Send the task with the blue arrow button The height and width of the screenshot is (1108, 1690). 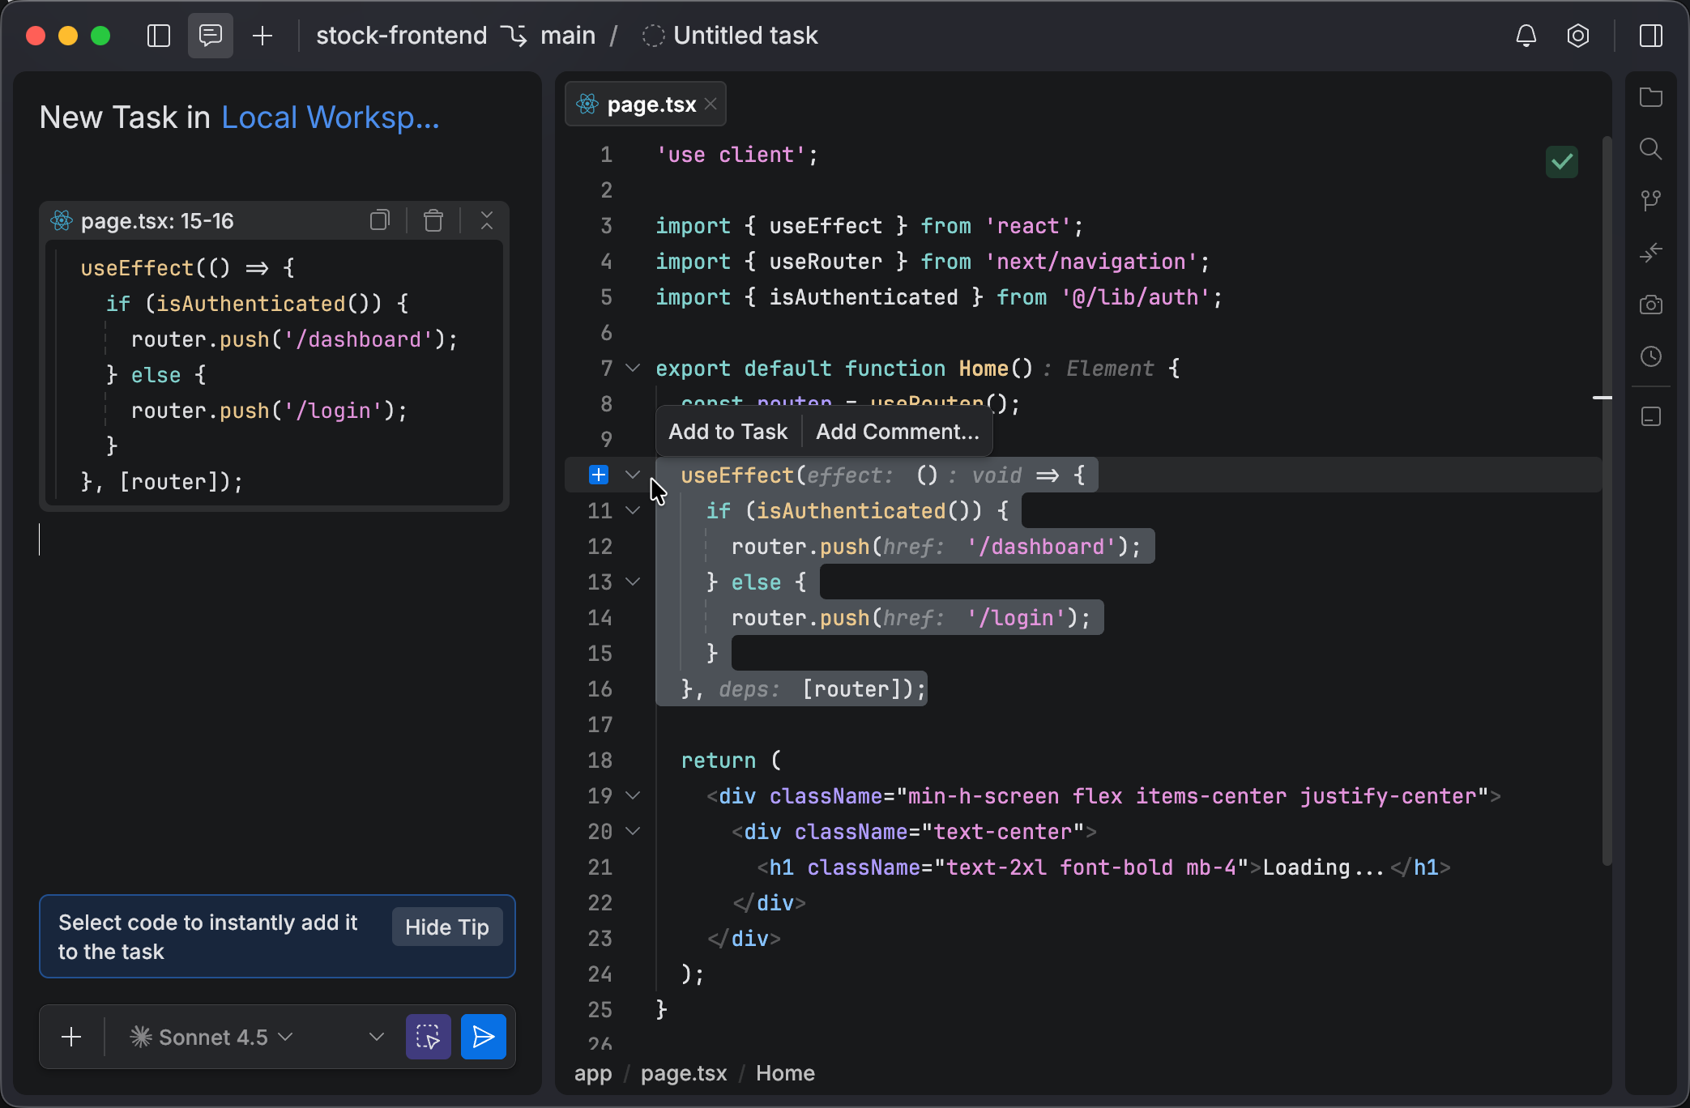click(x=483, y=1037)
